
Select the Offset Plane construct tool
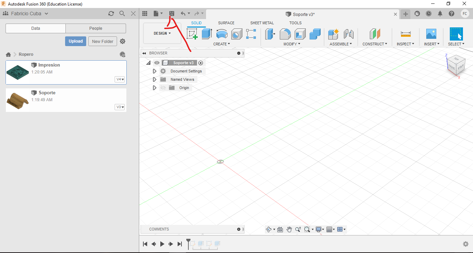click(x=375, y=34)
